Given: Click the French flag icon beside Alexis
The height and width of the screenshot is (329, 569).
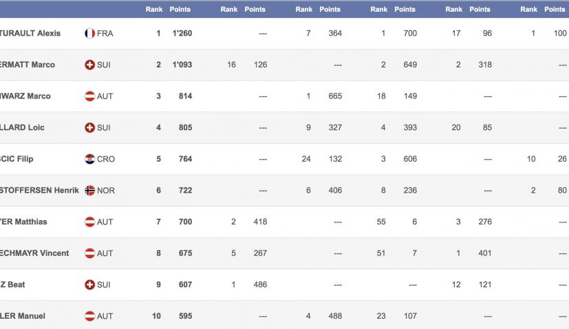Looking at the screenshot, I should [89, 34].
